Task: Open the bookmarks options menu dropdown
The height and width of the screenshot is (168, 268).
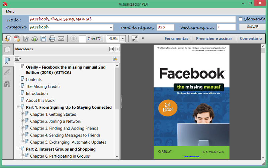Action: 18,59
